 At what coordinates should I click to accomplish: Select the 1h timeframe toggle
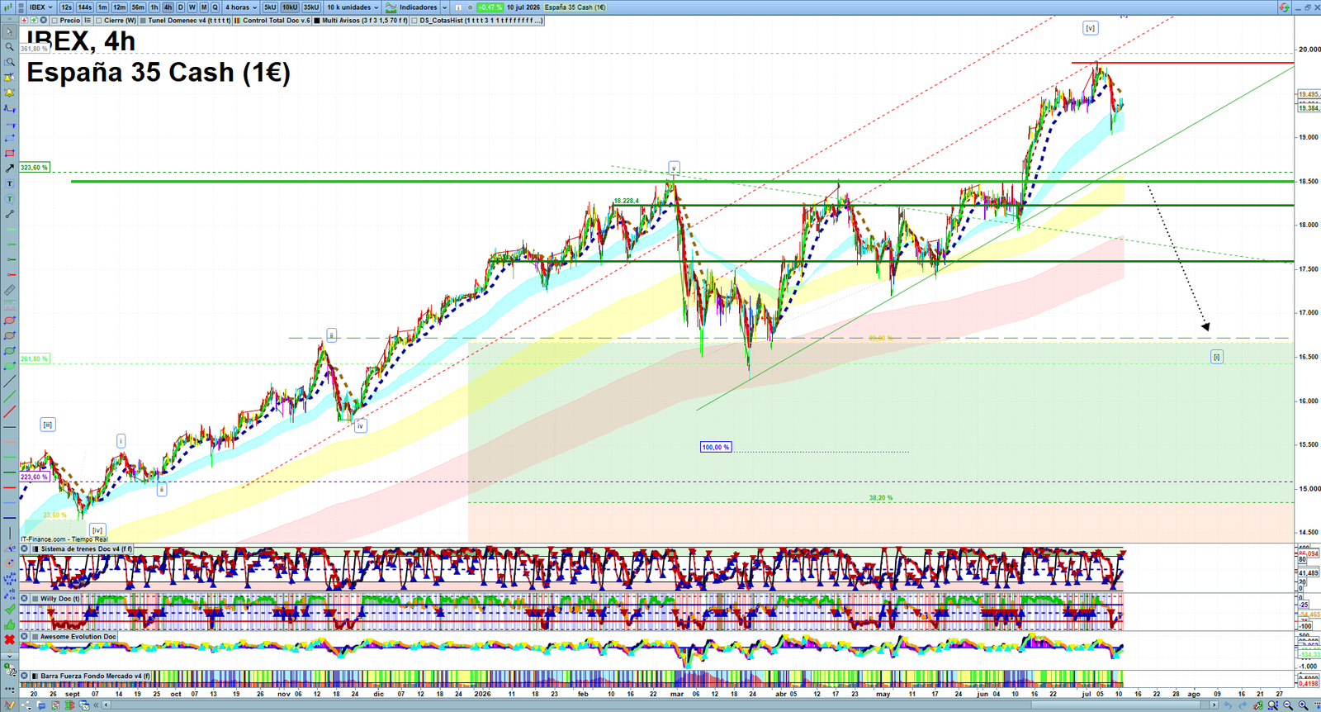(x=154, y=7)
